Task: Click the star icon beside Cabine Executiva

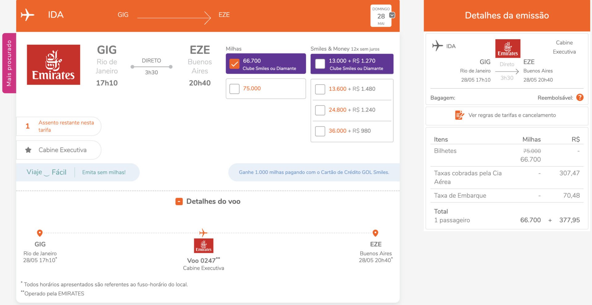Action: pyautogui.click(x=28, y=150)
